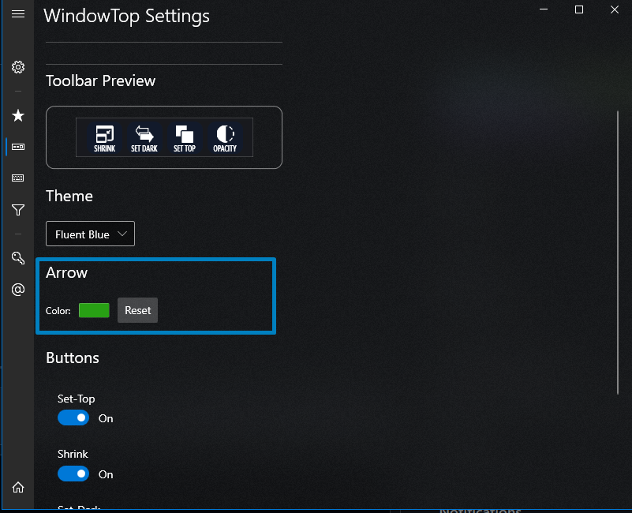Select the star favorites sidebar icon
This screenshot has height=513, width=632.
coord(18,115)
